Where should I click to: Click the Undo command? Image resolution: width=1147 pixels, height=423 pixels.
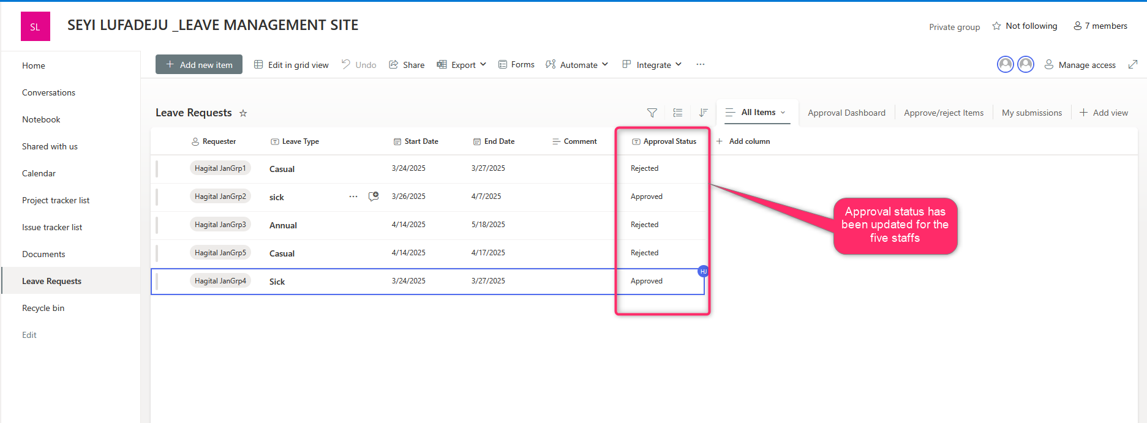click(359, 64)
